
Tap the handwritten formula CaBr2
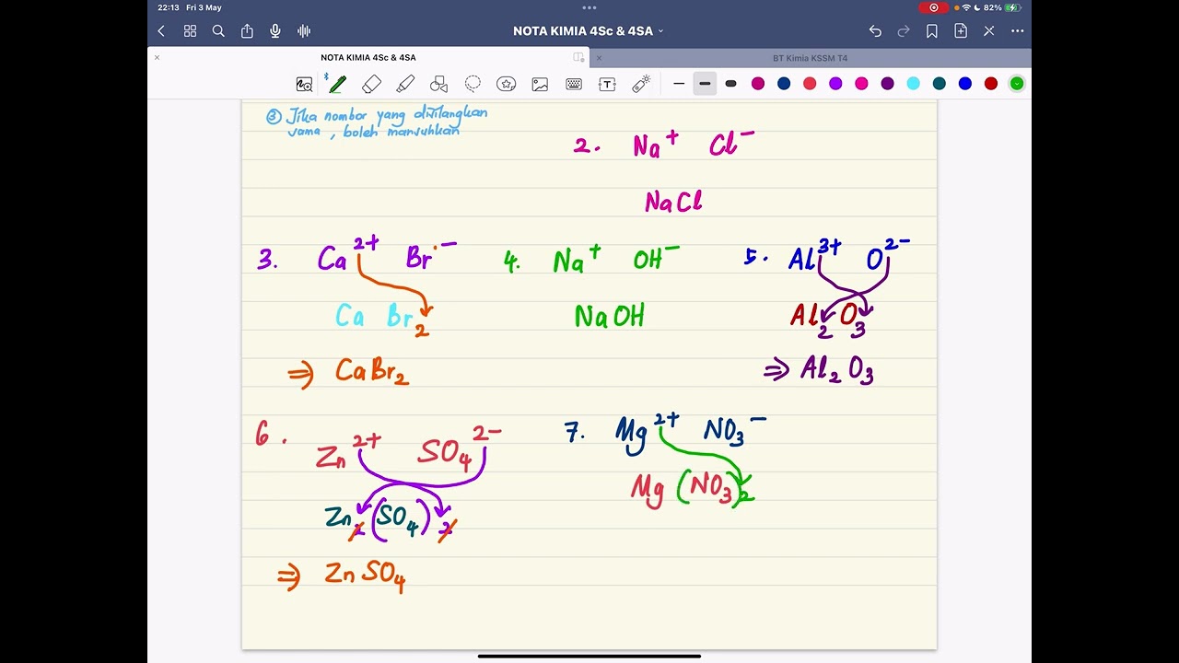pyautogui.click(x=372, y=372)
